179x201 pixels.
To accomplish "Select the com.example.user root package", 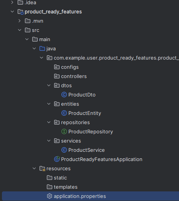I will point(113,58).
